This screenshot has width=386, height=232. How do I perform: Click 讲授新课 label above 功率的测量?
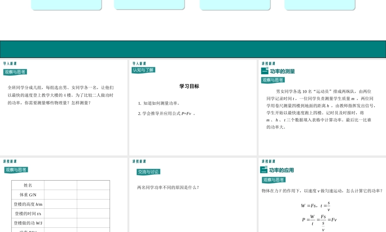pos(268,63)
